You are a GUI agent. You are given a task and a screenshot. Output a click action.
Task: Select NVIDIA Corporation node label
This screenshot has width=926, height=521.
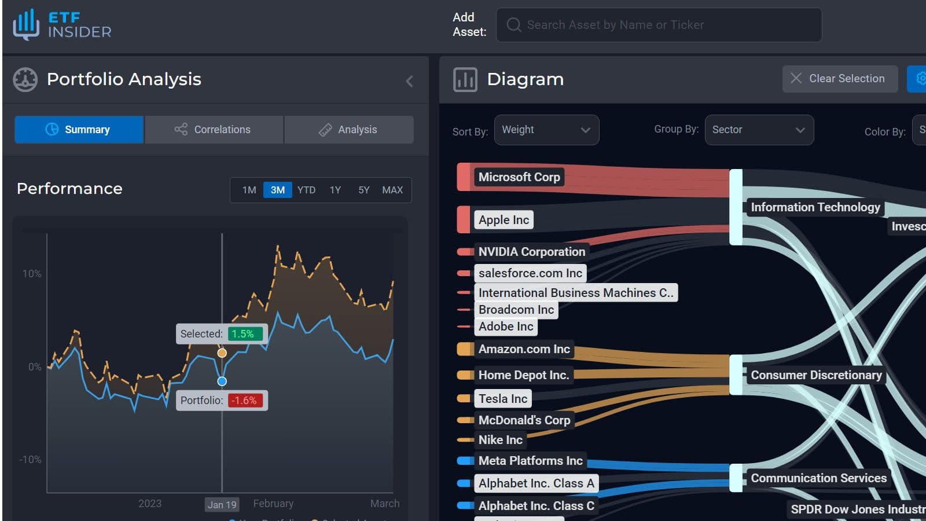(531, 252)
